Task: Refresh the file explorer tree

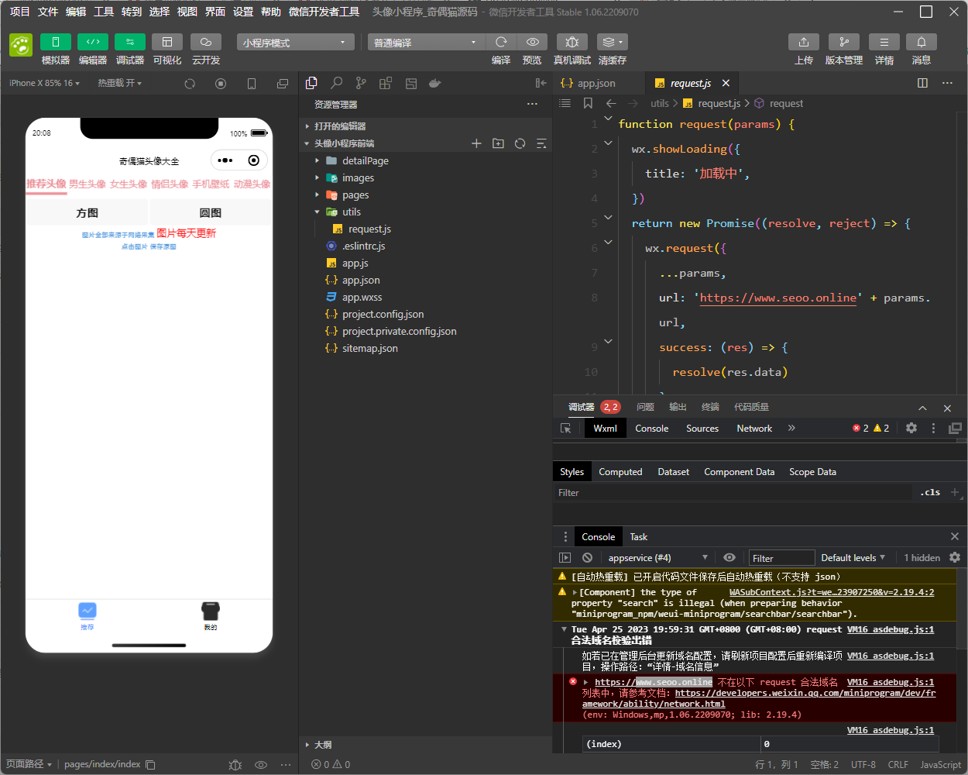Action: (520, 143)
